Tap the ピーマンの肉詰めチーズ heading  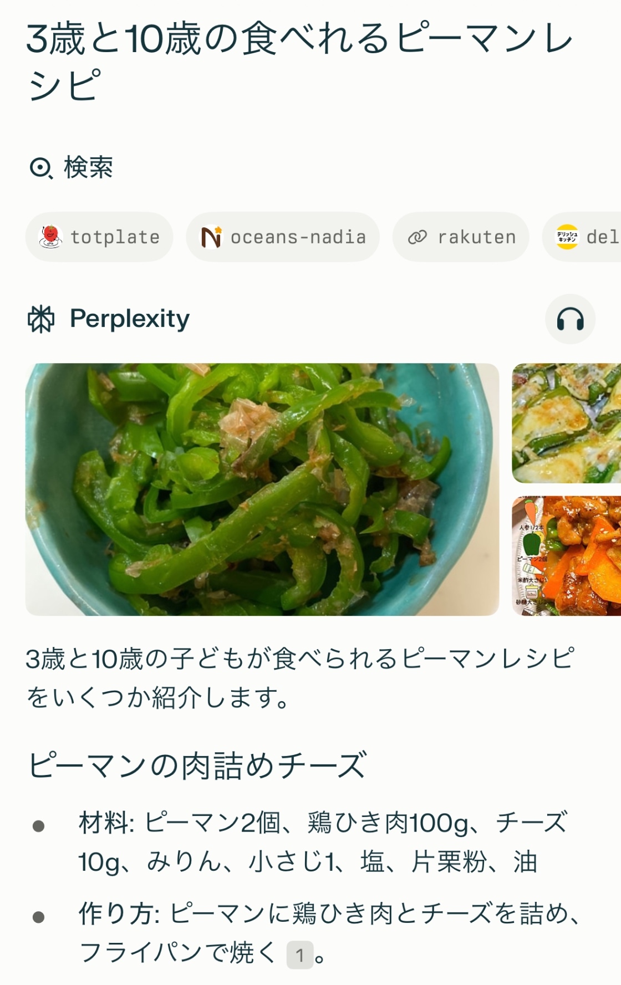click(197, 765)
